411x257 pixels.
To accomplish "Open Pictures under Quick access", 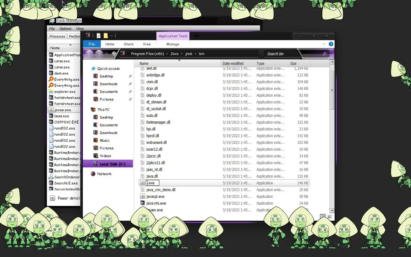I will click(x=107, y=99).
